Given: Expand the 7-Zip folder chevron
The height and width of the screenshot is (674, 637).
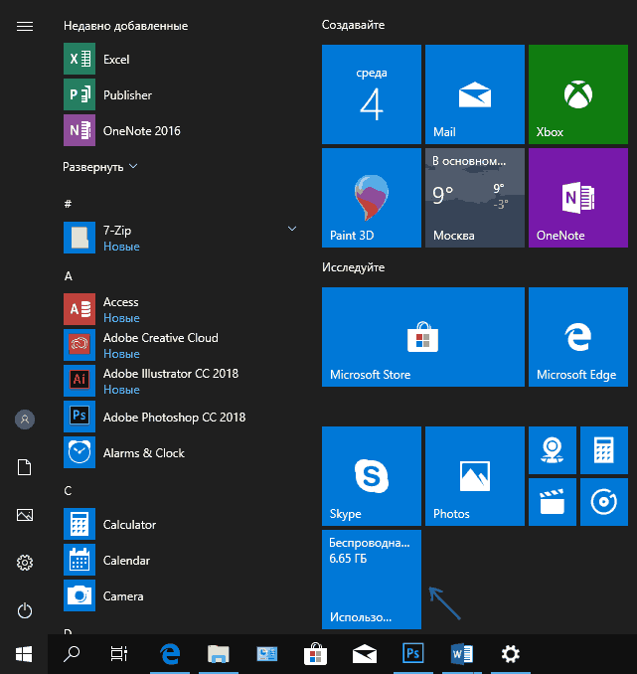Looking at the screenshot, I should (x=292, y=229).
